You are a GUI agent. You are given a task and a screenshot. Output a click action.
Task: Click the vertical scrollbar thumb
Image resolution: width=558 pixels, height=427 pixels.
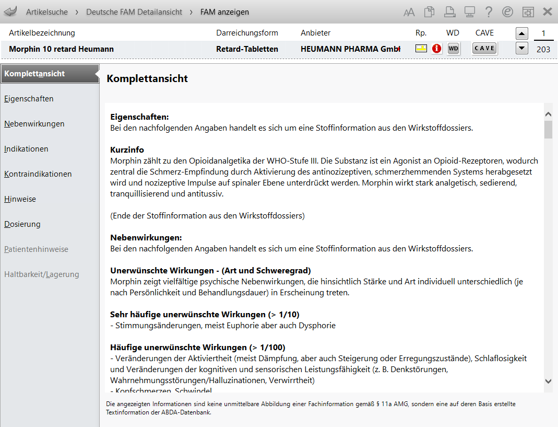tap(548, 130)
